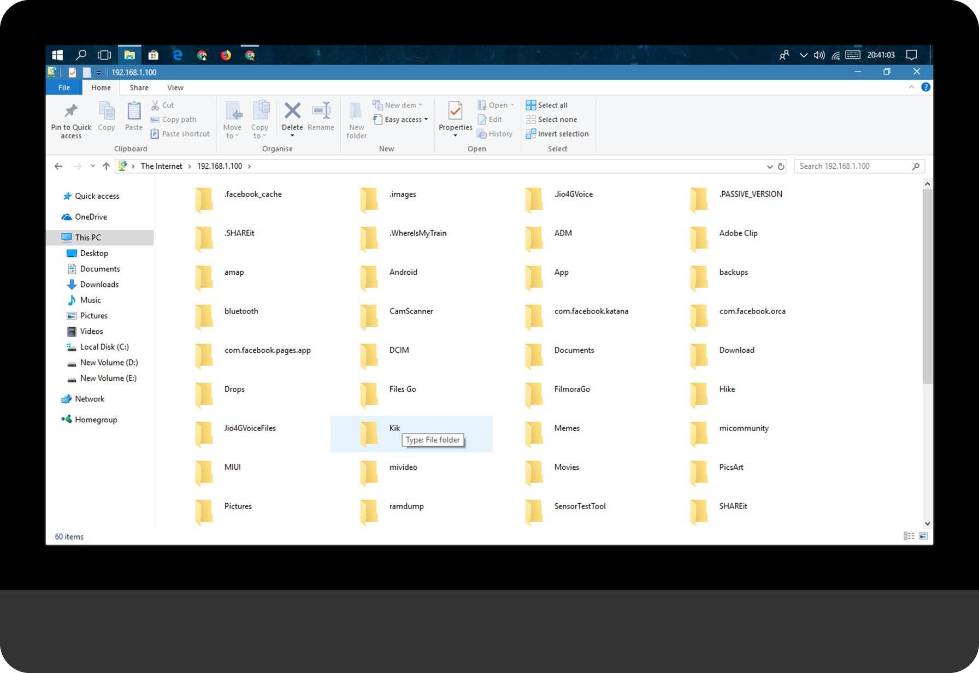Select Network in navigation pane
The image size is (979, 673).
(x=90, y=399)
